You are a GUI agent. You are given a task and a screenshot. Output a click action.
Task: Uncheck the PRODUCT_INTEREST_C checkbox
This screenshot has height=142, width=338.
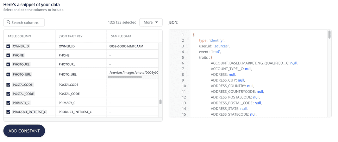[8, 112]
